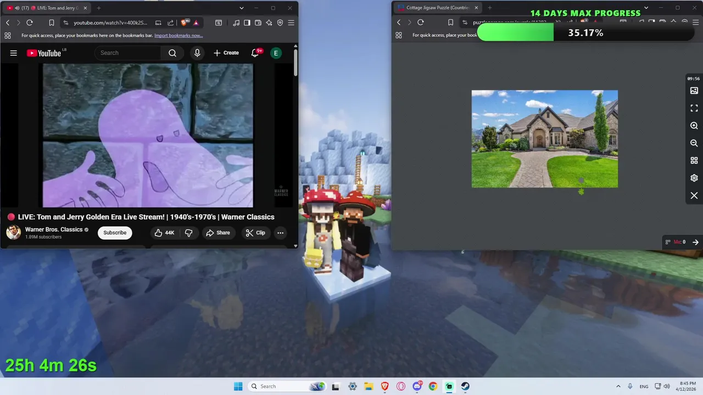
Task: Click the Clip button under the video
Action: 255,233
